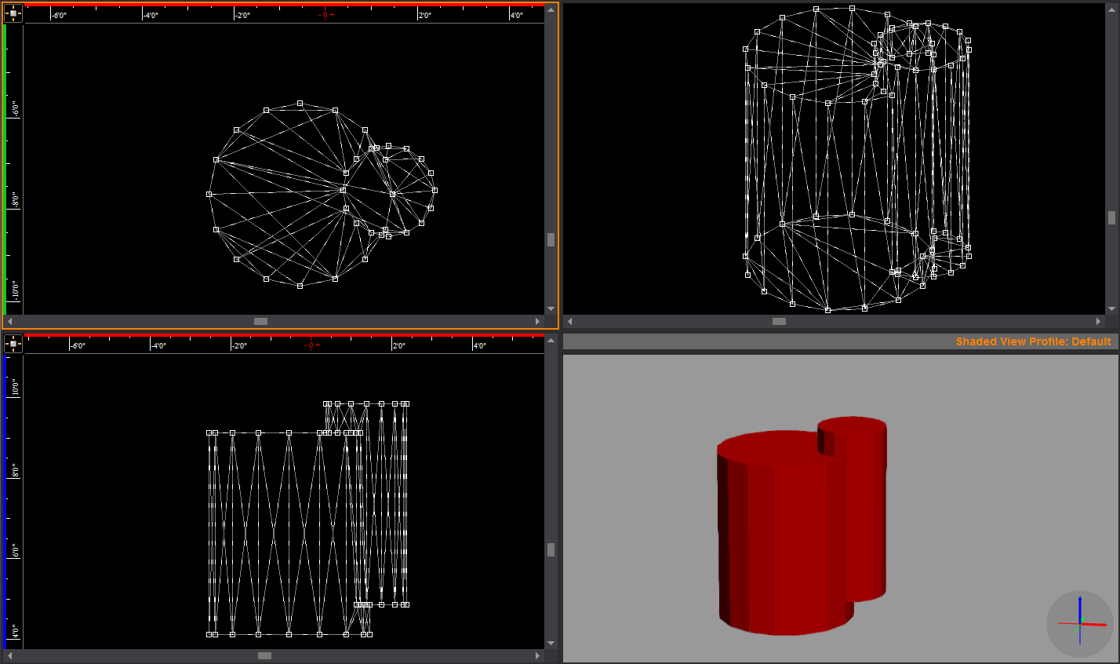
Task: Click the right scroll arrow of the top-left viewport
Action: 537,321
